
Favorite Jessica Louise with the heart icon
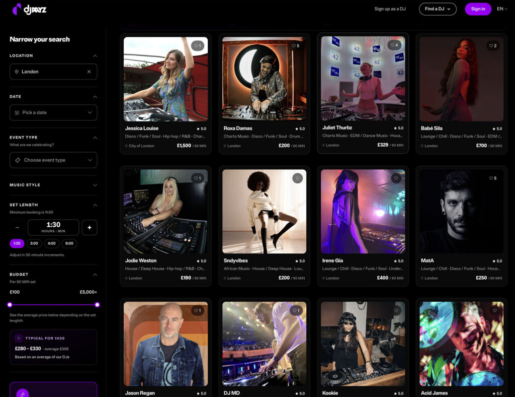click(x=197, y=46)
